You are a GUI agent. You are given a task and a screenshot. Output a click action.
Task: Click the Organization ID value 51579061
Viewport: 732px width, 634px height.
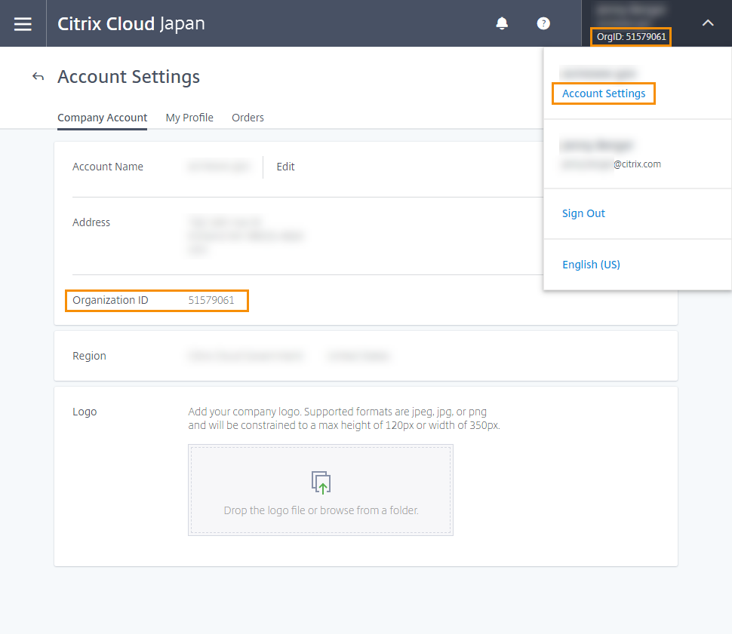tap(211, 300)
